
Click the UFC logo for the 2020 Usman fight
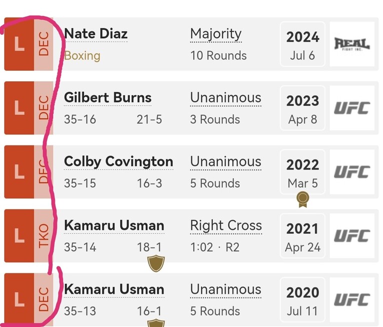click(x=352, y=299)
